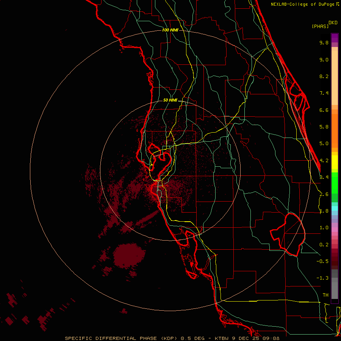Pick the yellow segment of the color bar

(x=335, y=162)
